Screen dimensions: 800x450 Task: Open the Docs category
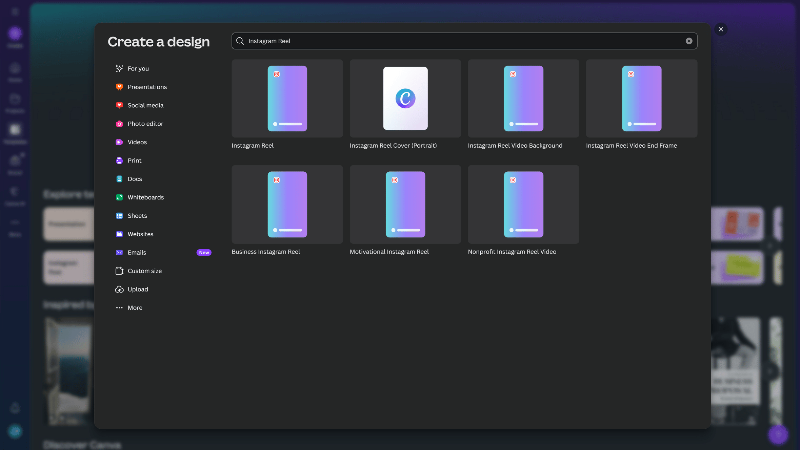pyautogui.click(x=135, y=179)
